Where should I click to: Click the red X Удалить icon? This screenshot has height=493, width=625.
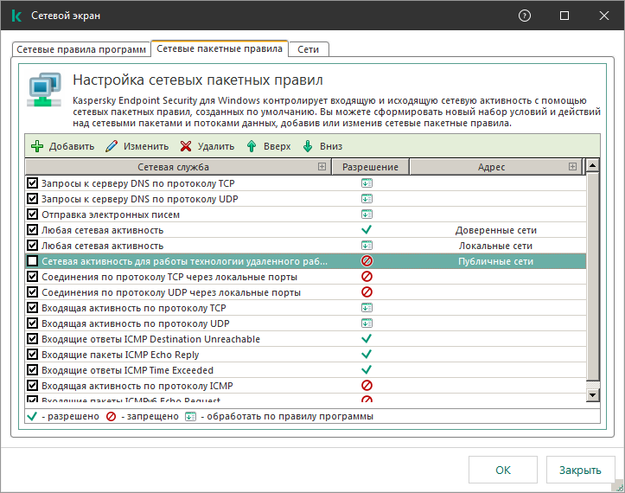click(x=186, y=146)
